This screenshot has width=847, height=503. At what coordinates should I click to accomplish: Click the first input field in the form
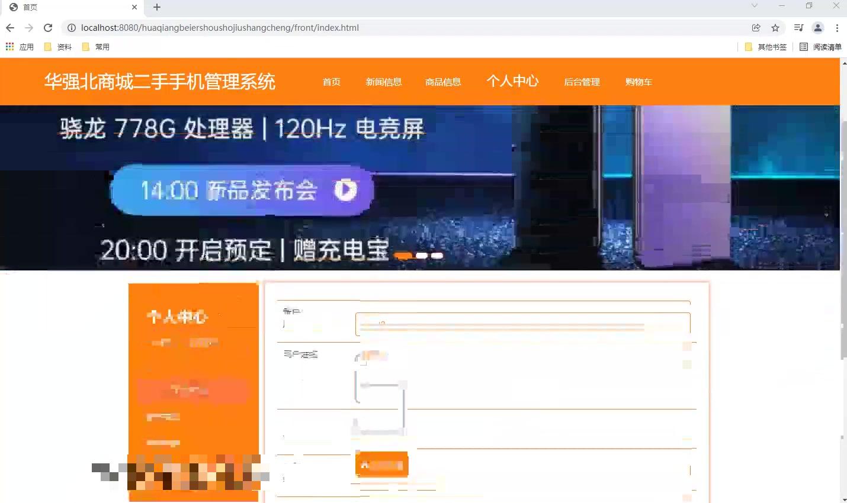click(522, 324)
